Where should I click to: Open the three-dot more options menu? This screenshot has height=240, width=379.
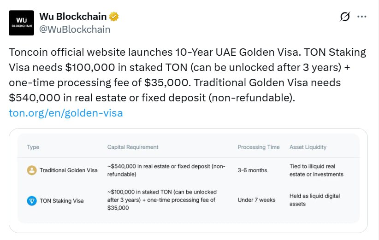pyautogui.click(x=362, y=17)
